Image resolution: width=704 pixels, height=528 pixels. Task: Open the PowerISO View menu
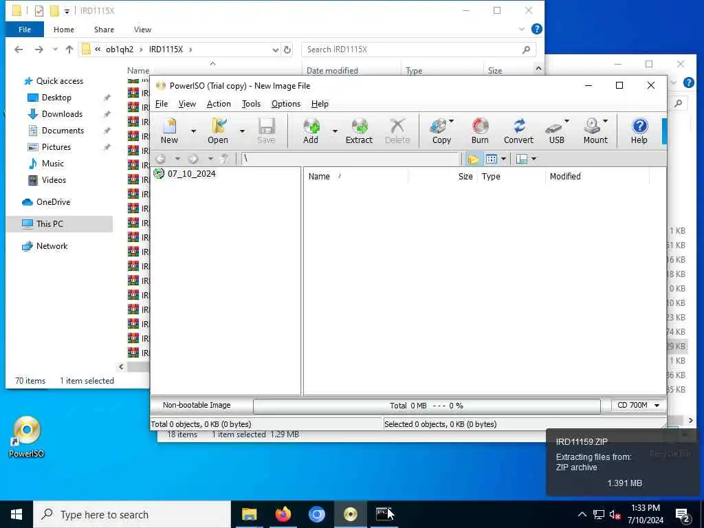click(x=187, y=104)
